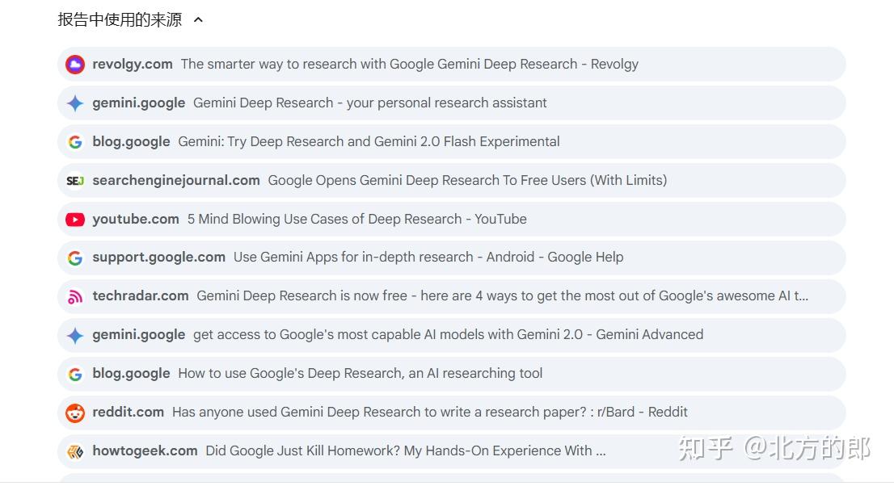The width and height of the screenshot is (894, 486).
Task: Open "Gemini Deep Research - your personal research assistant"
Action: click(x=369, y=103)
